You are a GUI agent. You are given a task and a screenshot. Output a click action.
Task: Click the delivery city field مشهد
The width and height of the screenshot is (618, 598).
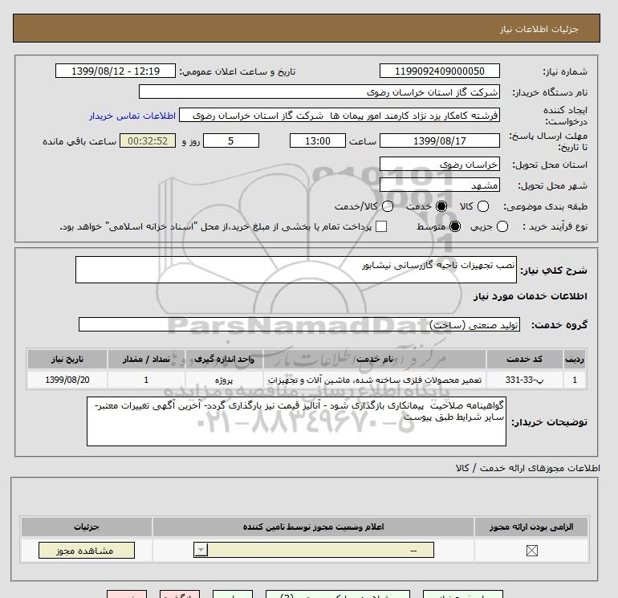pos(440,185)
